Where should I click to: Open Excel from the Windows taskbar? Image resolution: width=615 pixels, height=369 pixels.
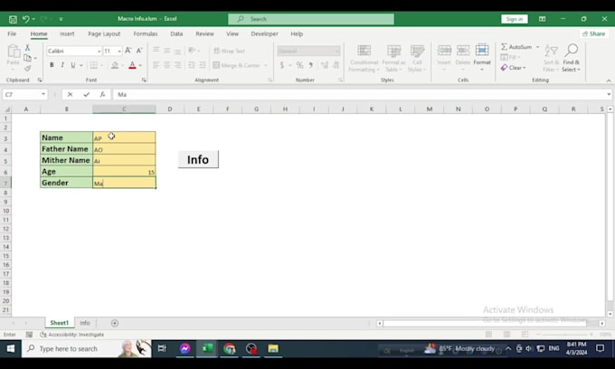(x=206, y=348)
